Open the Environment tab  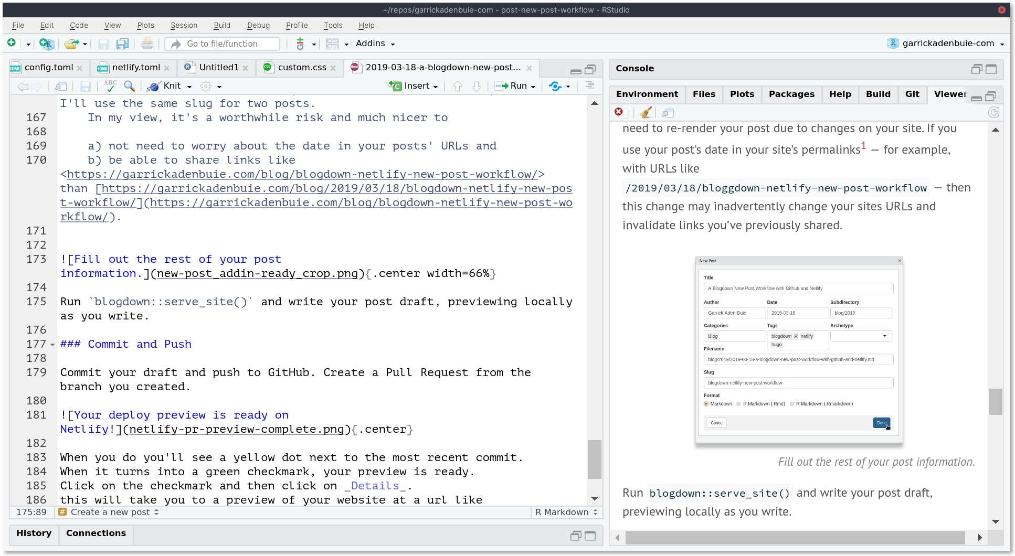(647, 94)
